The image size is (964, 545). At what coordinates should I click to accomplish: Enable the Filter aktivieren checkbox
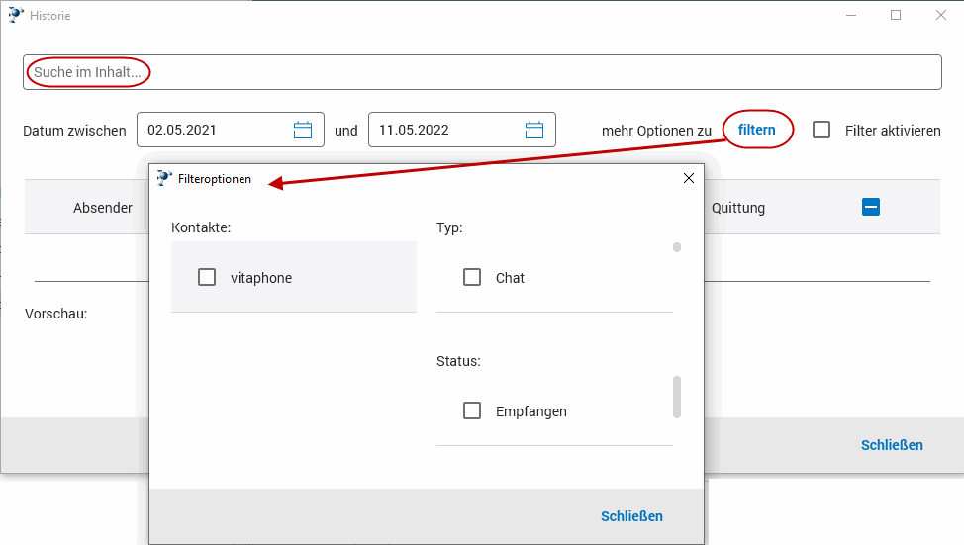click(x=821, y=130)
